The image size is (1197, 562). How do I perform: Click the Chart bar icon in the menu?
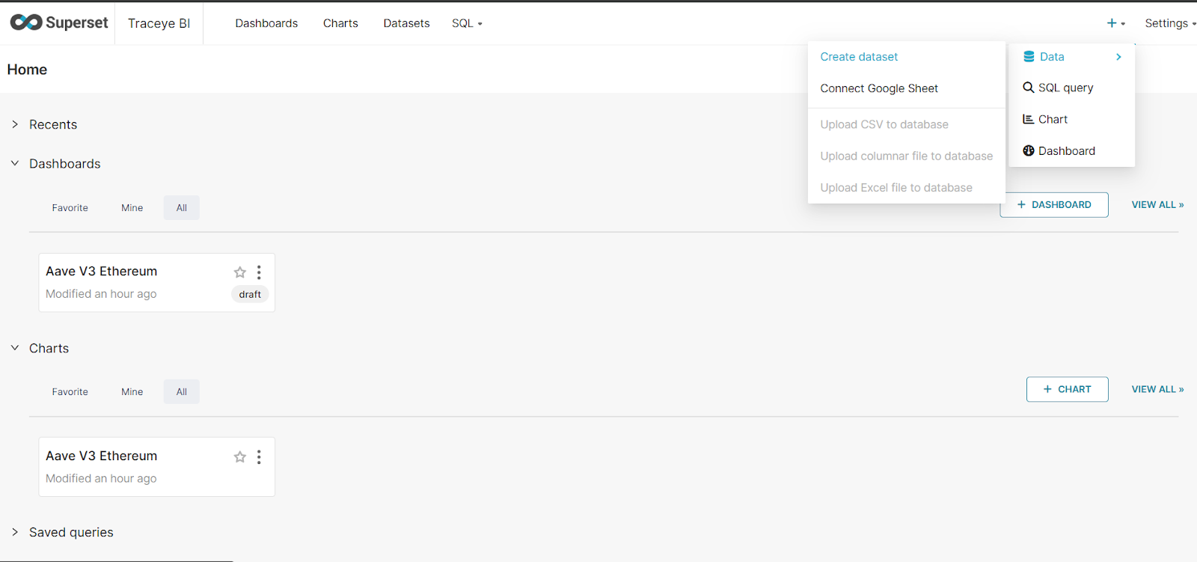click(x=1029, y=119)
